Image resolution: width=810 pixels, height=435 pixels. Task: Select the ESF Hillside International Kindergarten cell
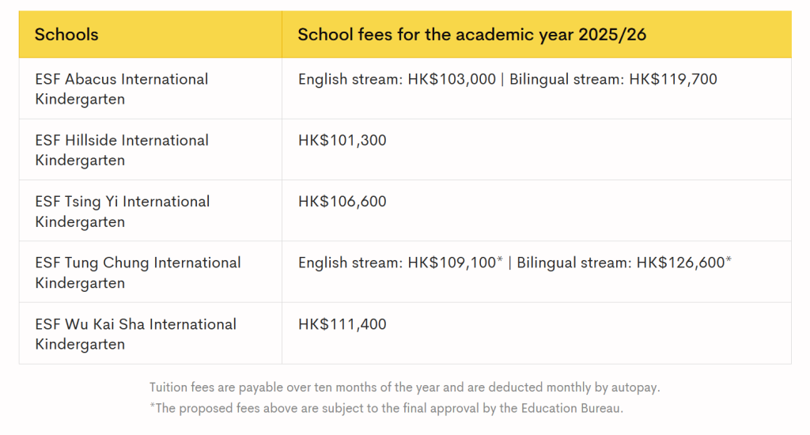(x=122, y=150)
